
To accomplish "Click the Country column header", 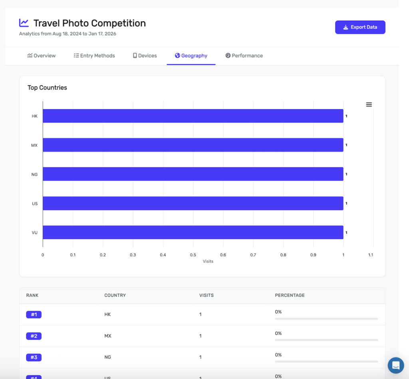I will pyautogui.click(x=115, y=295).
